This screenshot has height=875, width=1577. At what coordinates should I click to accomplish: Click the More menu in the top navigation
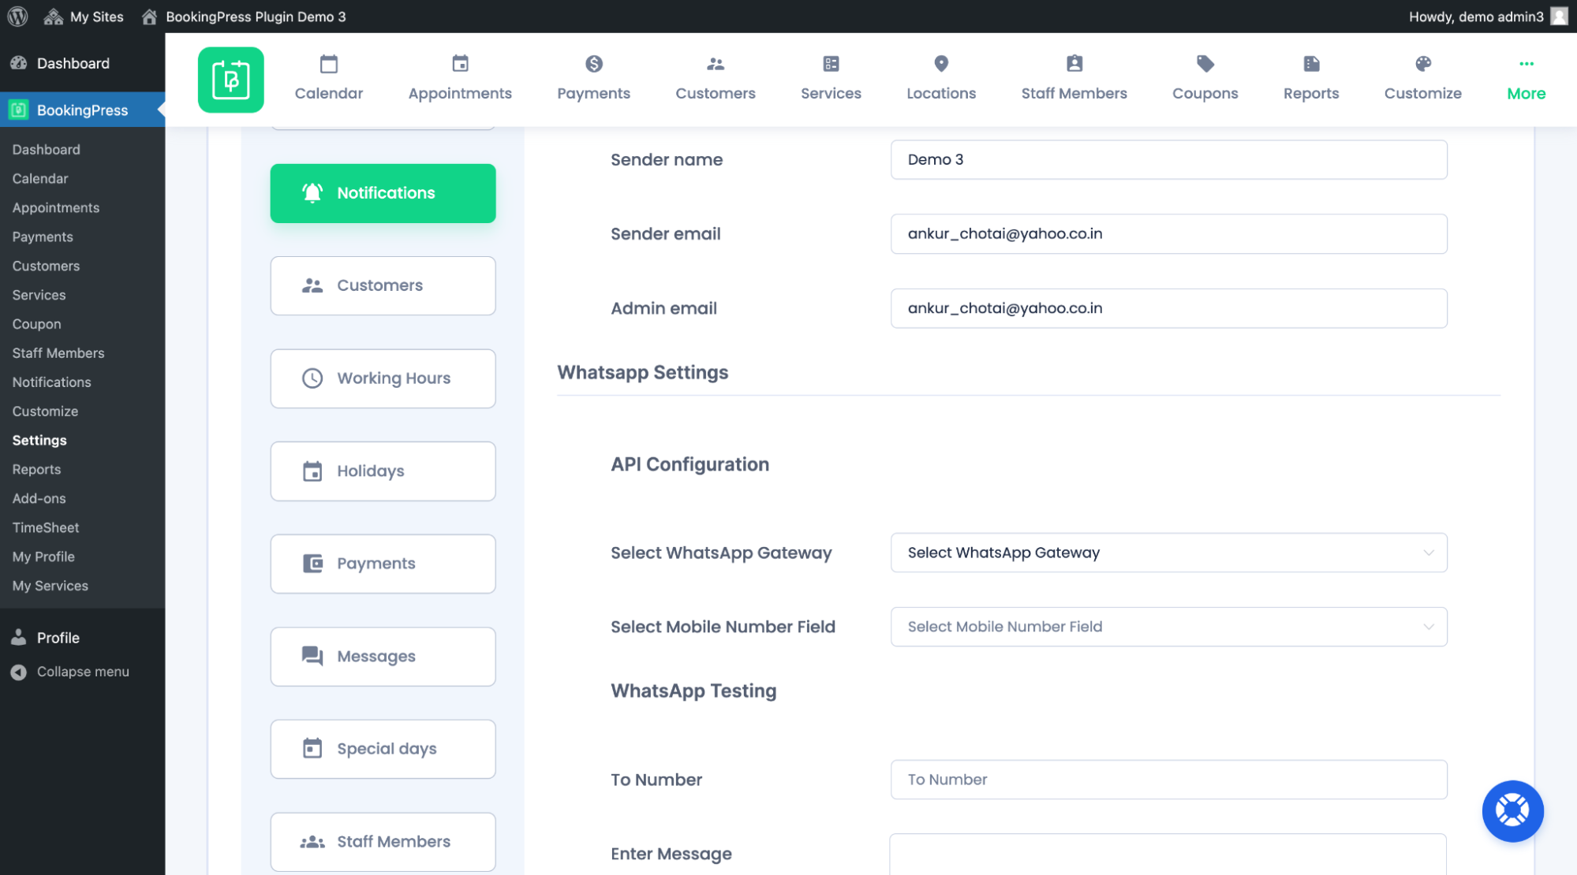(1525, 77)
